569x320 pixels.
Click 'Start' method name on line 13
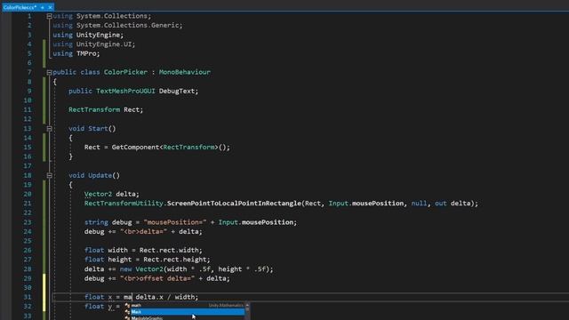(98, 128)
